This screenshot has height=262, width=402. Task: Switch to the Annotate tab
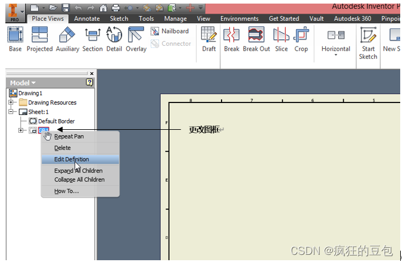coord(87,18)
